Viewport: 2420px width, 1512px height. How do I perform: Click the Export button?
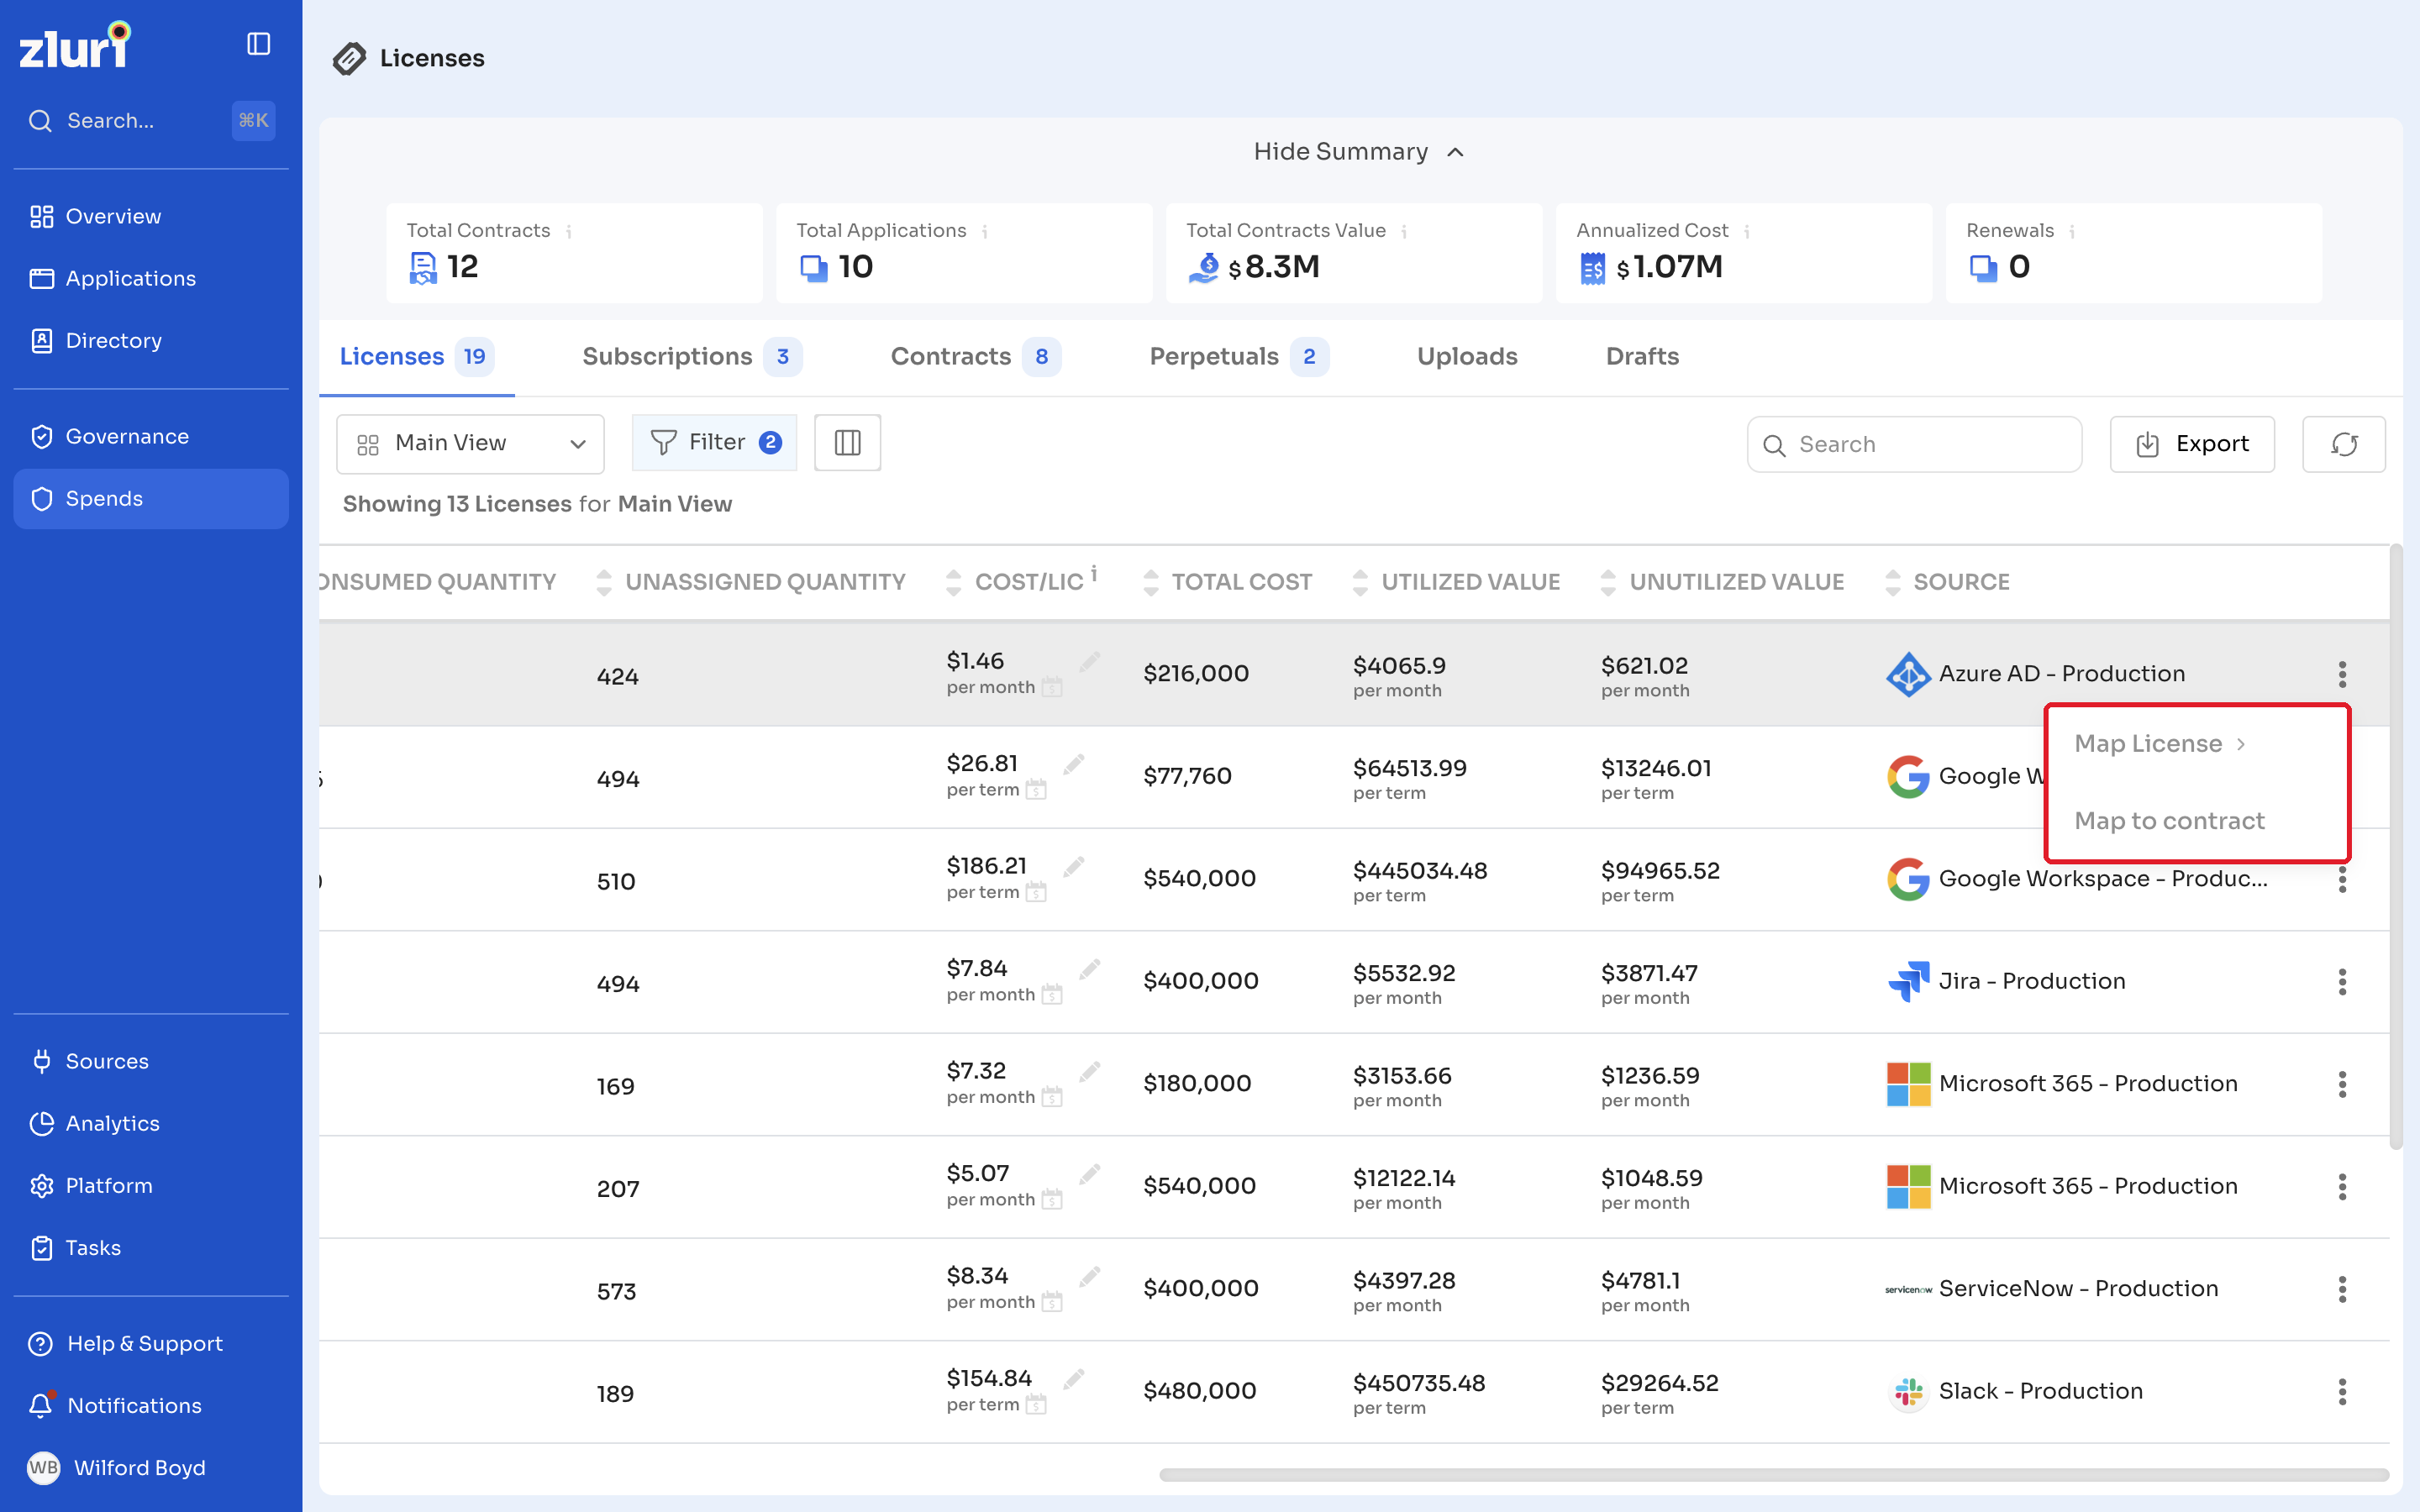point(2192,444)
